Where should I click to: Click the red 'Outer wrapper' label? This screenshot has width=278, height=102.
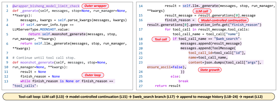point(96,6)
